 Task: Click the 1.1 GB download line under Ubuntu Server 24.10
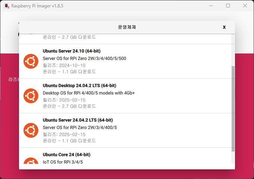69,72
